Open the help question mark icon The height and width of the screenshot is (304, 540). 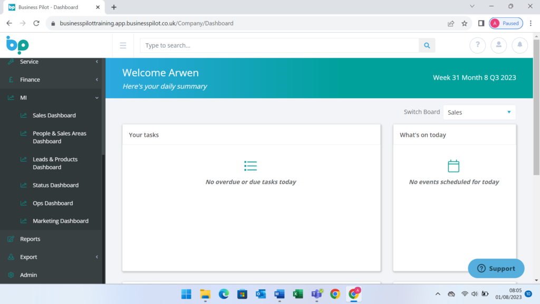click(477, 45)
